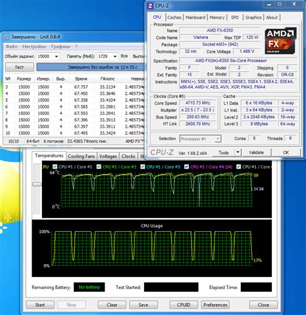306x315 pixels.
Task: Click the Level 3 cache value 8 MBytes
Action: 259,124
